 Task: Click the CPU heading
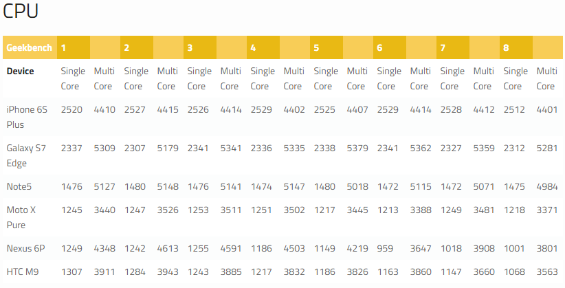[21, 11]
